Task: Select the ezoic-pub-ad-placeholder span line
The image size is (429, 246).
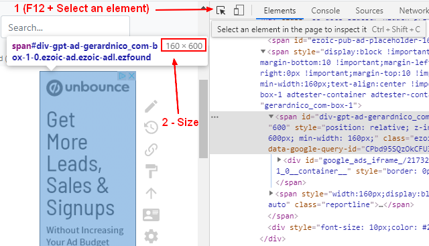Action: (349, 40)
